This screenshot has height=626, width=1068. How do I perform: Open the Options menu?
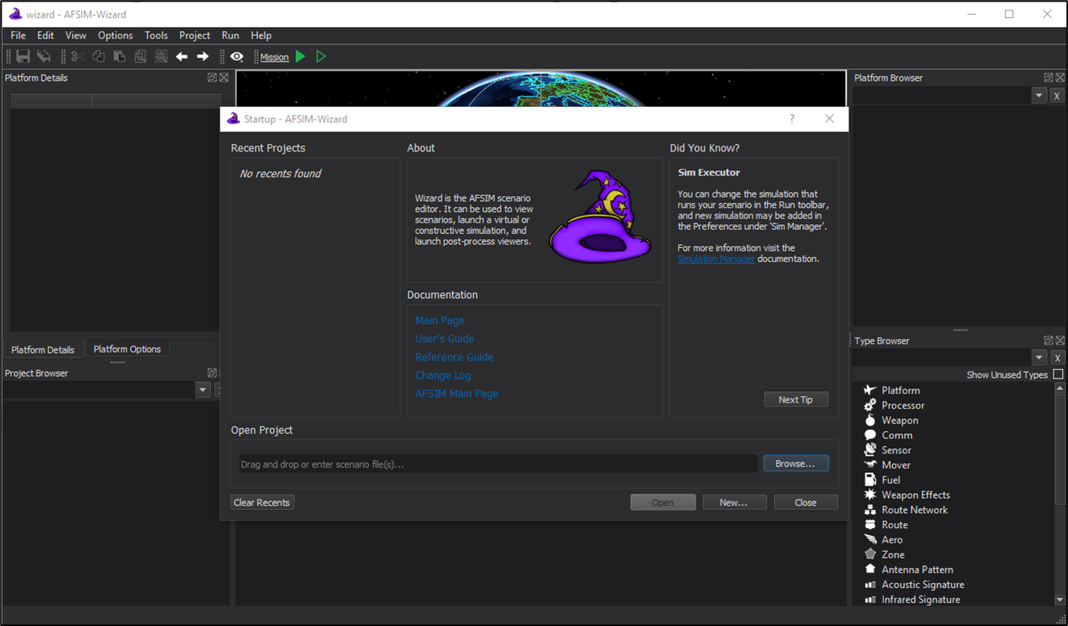(115, 35)
